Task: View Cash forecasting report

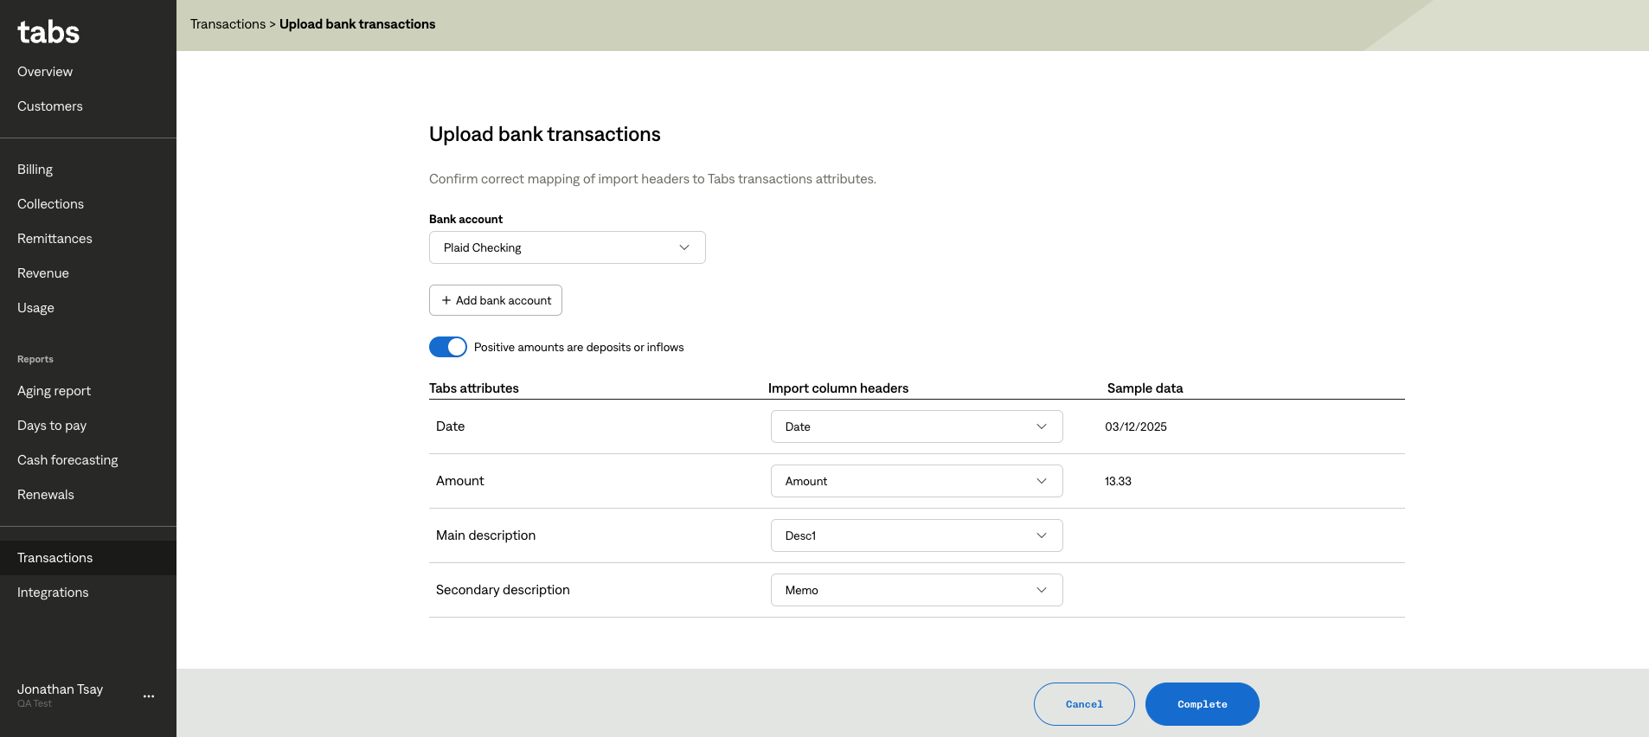Action: click(67, 460)
